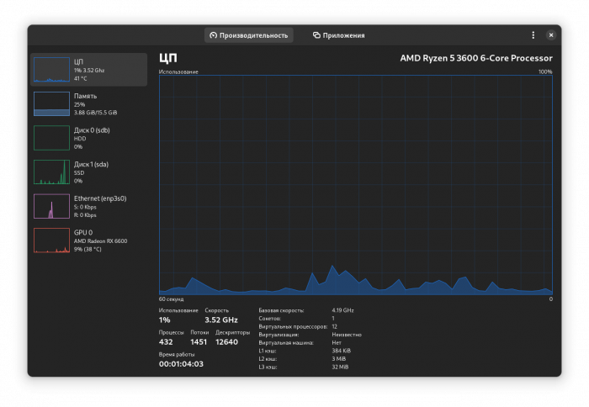Switch to the Приложения tab

[x=338, y=35]
